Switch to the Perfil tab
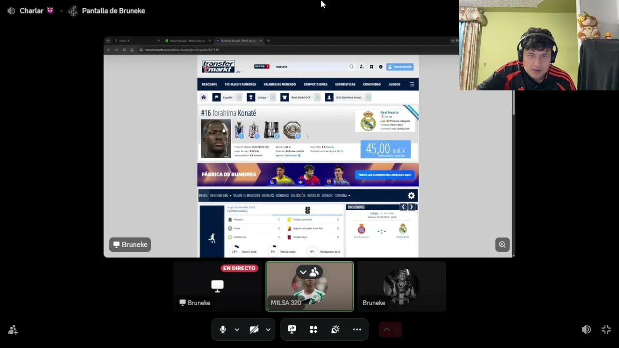The height and width of the screenshot is (348, 619). (x=204, y=196)
